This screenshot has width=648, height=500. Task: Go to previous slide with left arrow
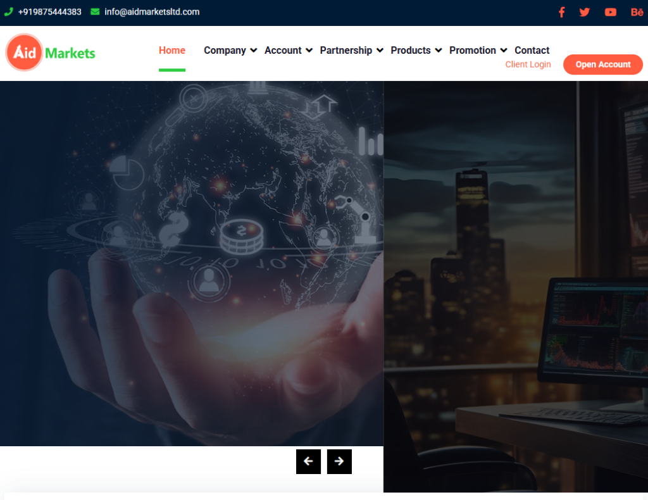tap(308, 461)
